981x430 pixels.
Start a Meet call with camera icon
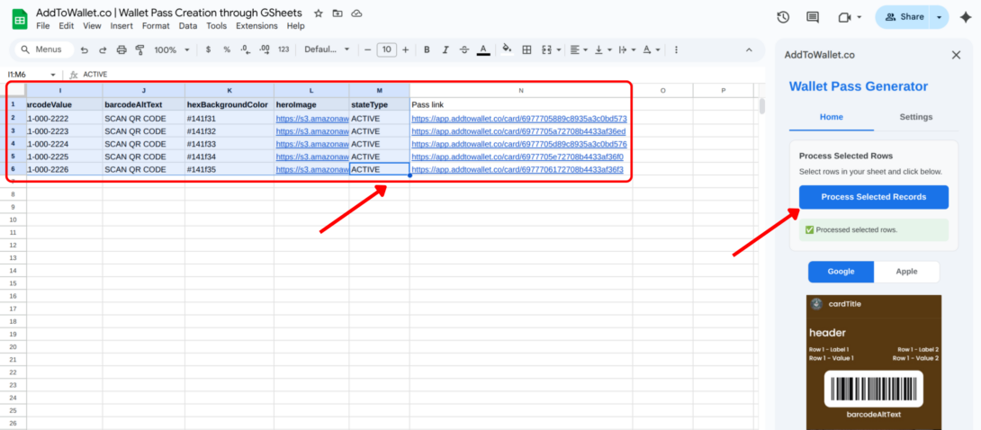[x=844, y=17]
